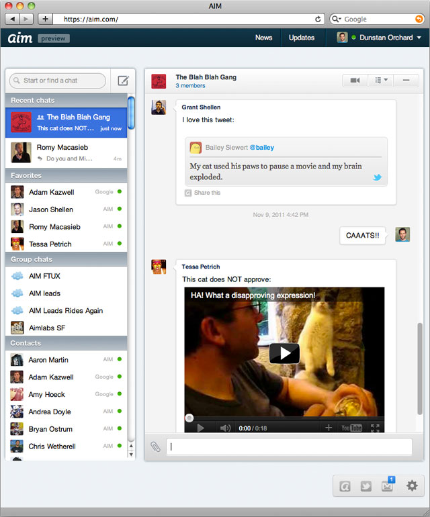Start a video call in the chat
This screenshot has width=430, height=517.
(x=355, y=81)
